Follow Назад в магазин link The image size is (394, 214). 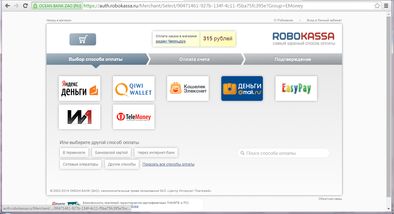[x=59, y=20]
